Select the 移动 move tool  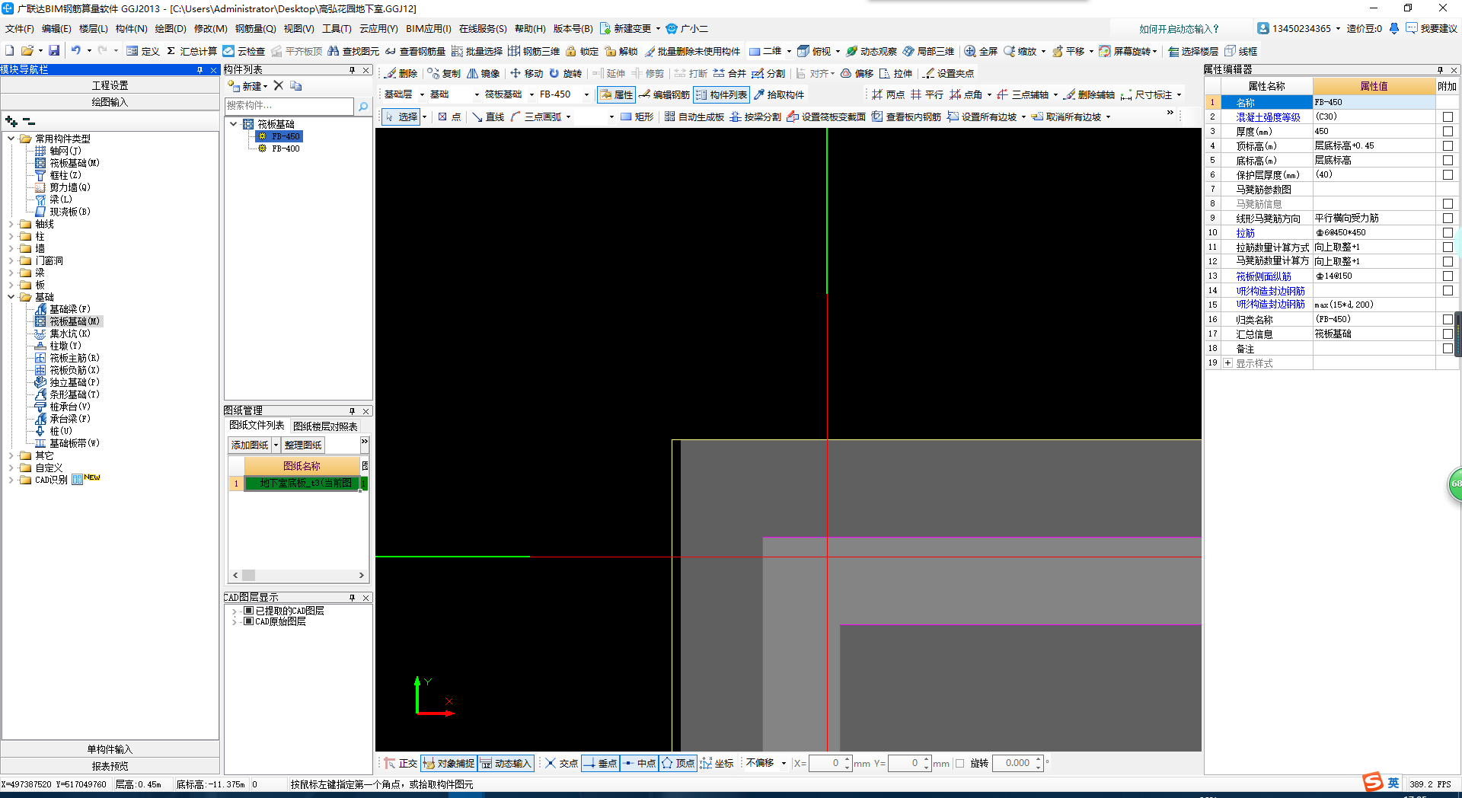[526, 73]
